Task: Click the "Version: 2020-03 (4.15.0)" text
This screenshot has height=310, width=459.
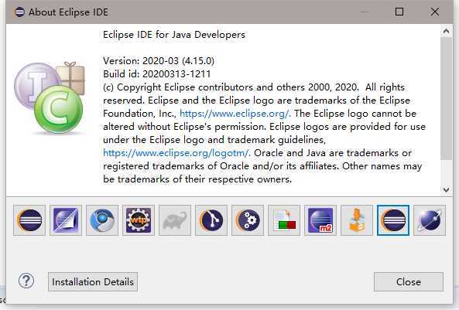Action: point(159,61)
